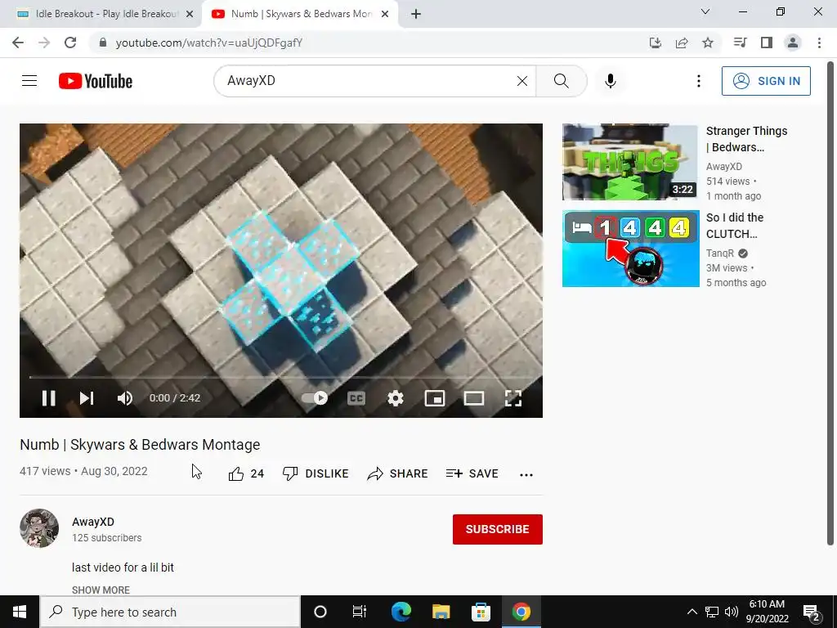
Task: SAVE the video to a playlist
Action: [x=472, y=473]
